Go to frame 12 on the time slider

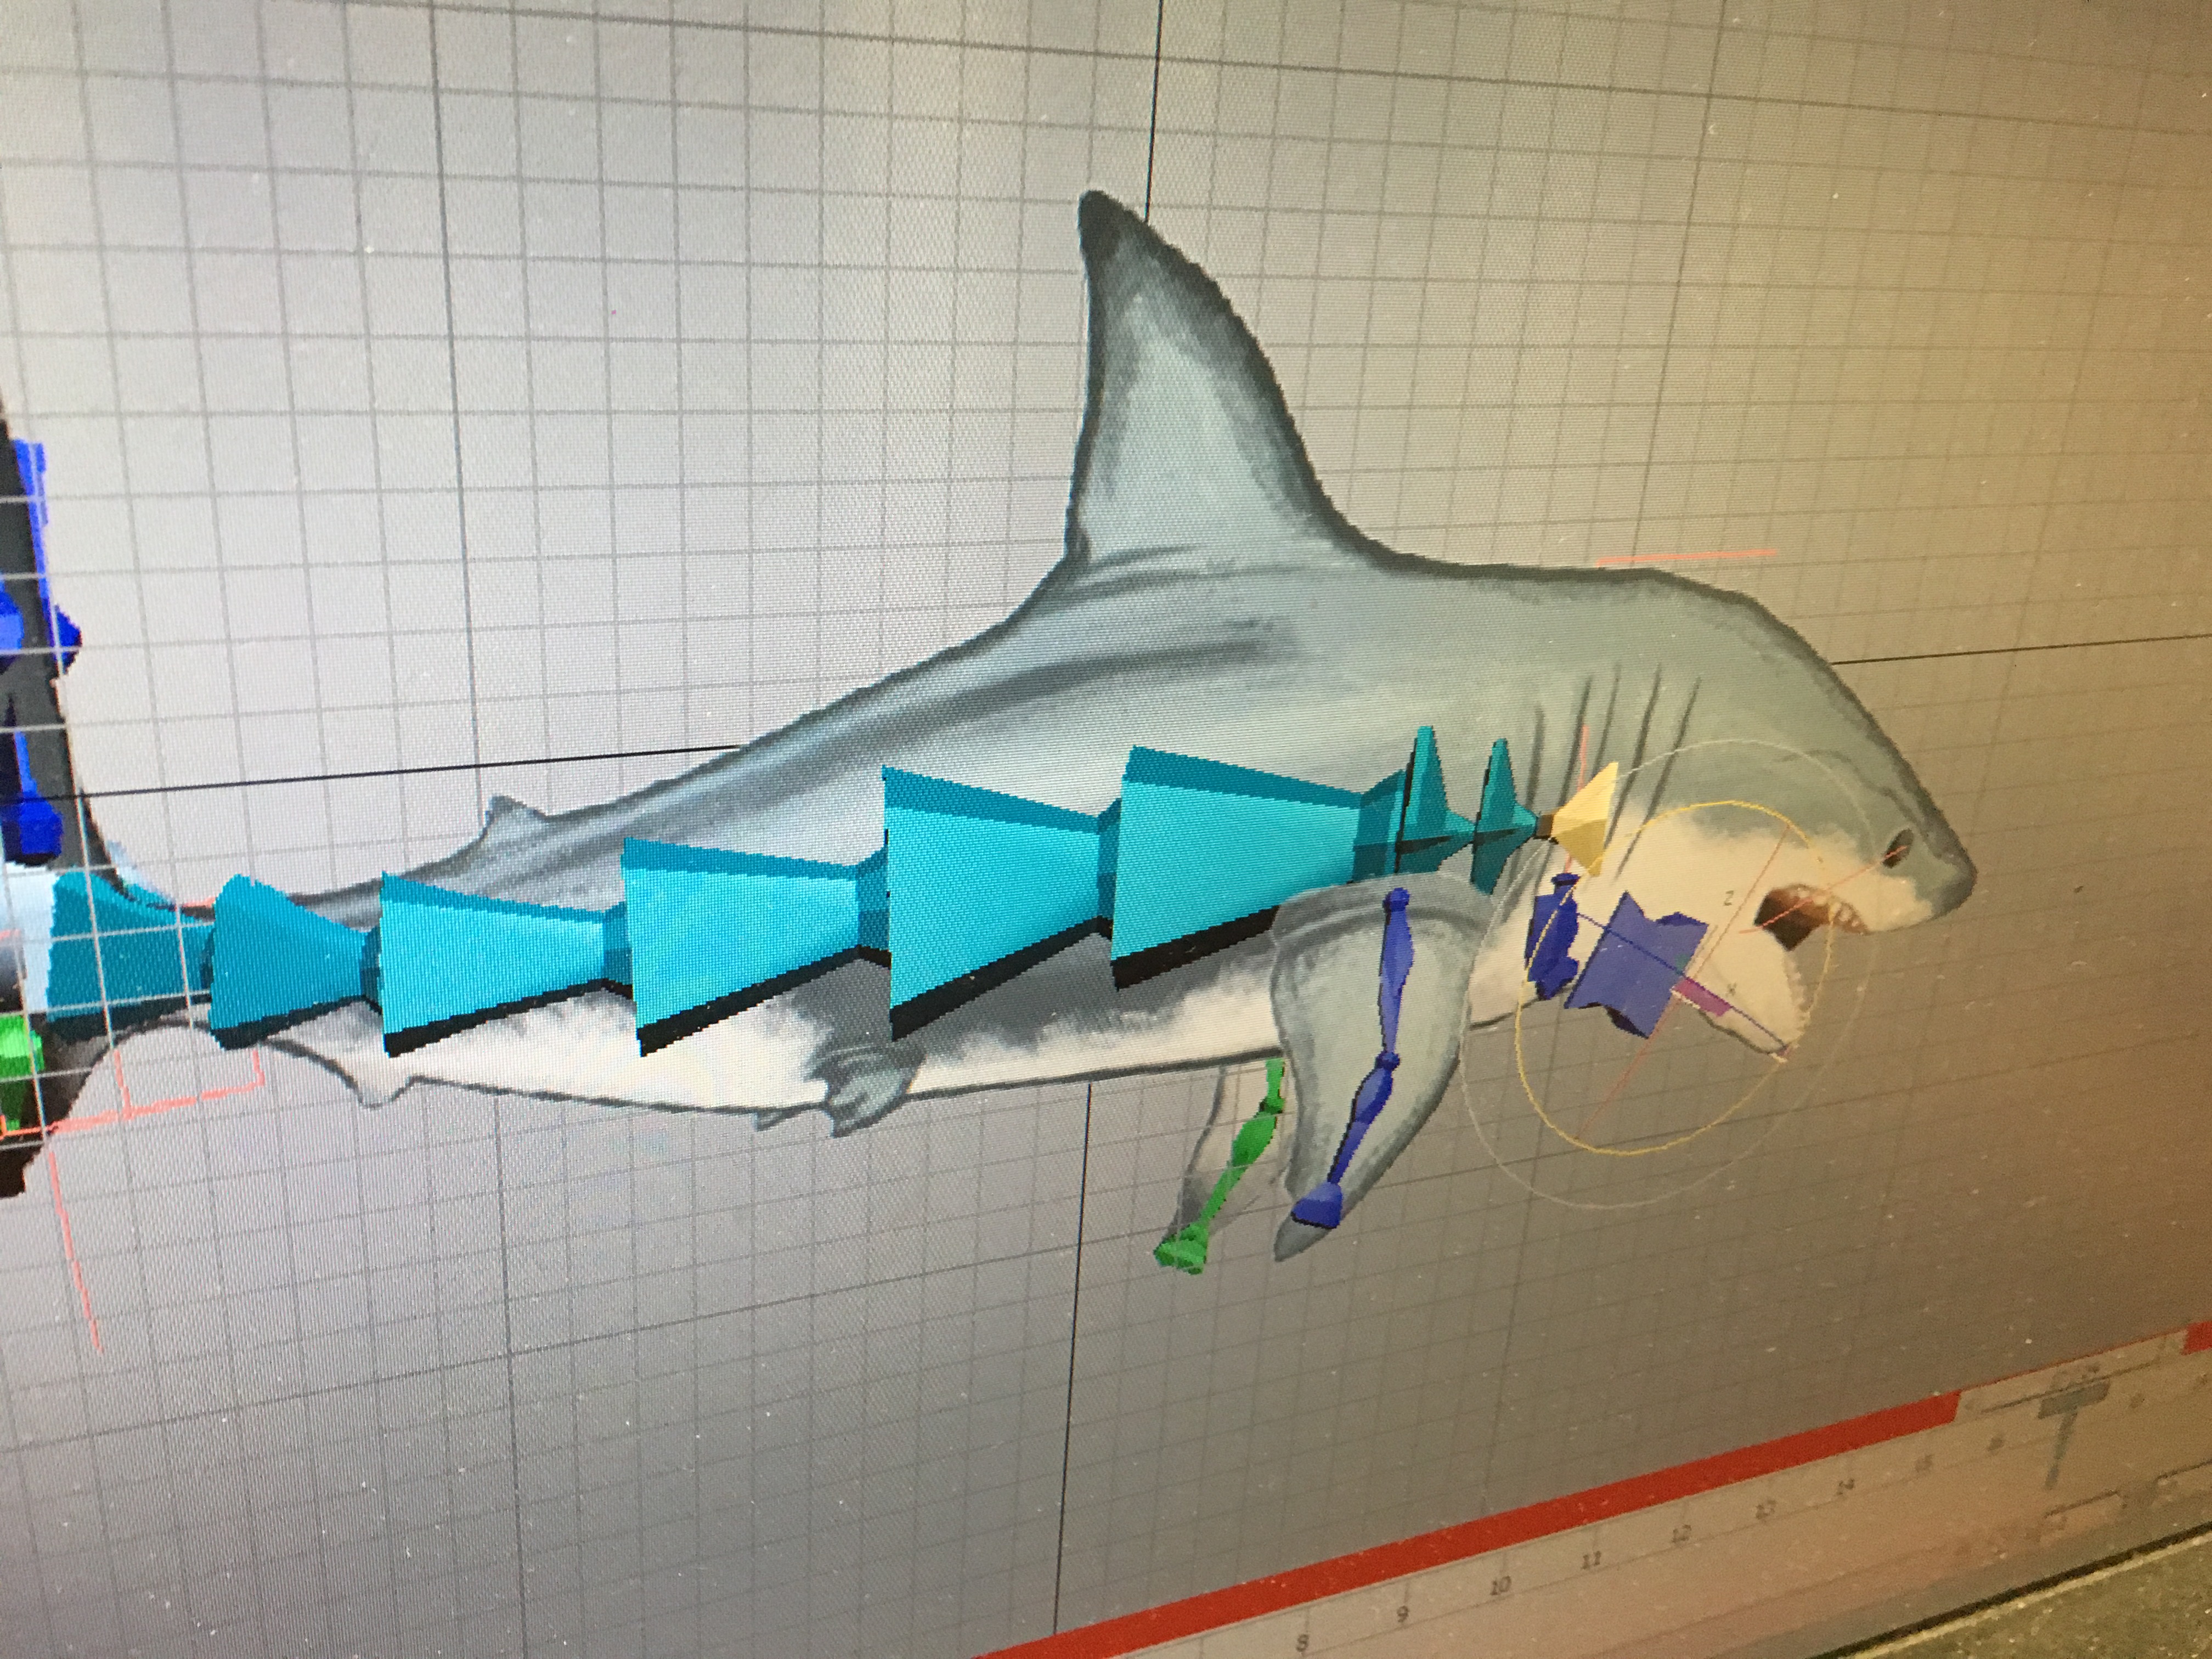(1681, 1533)
